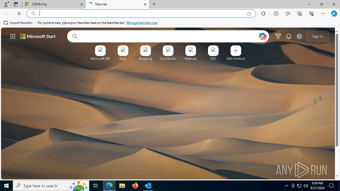This screenshot has height=191, width=340.
Task: Open the tab actions menu icon
Action: [x=16, y=4]
